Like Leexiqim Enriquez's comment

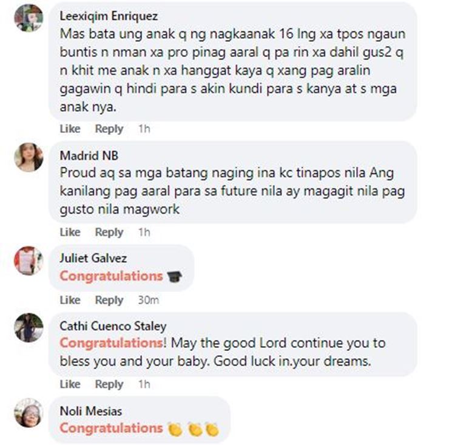(70, 129)
